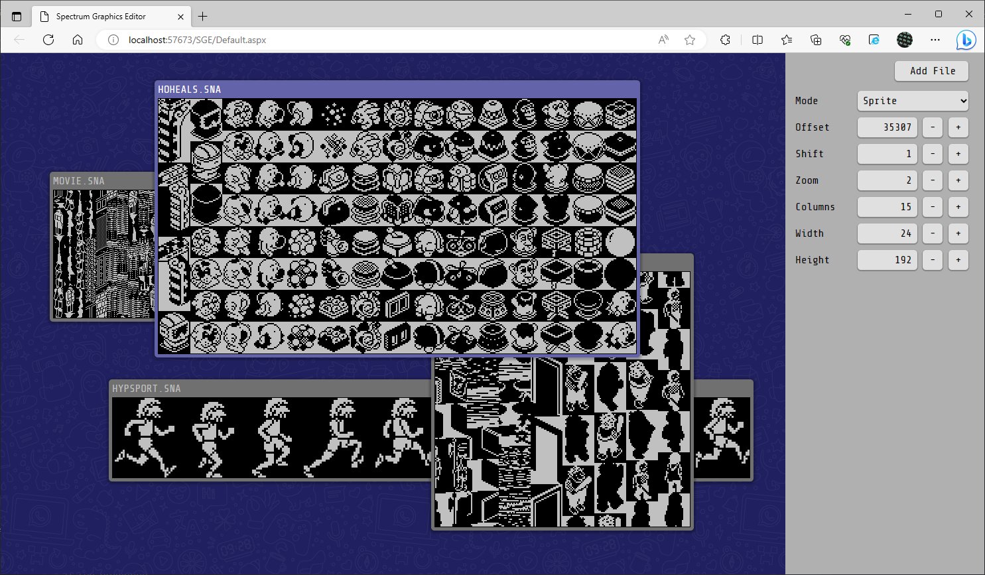Select the MOVIE.SNA window title bar

click(x=103, y=181)
